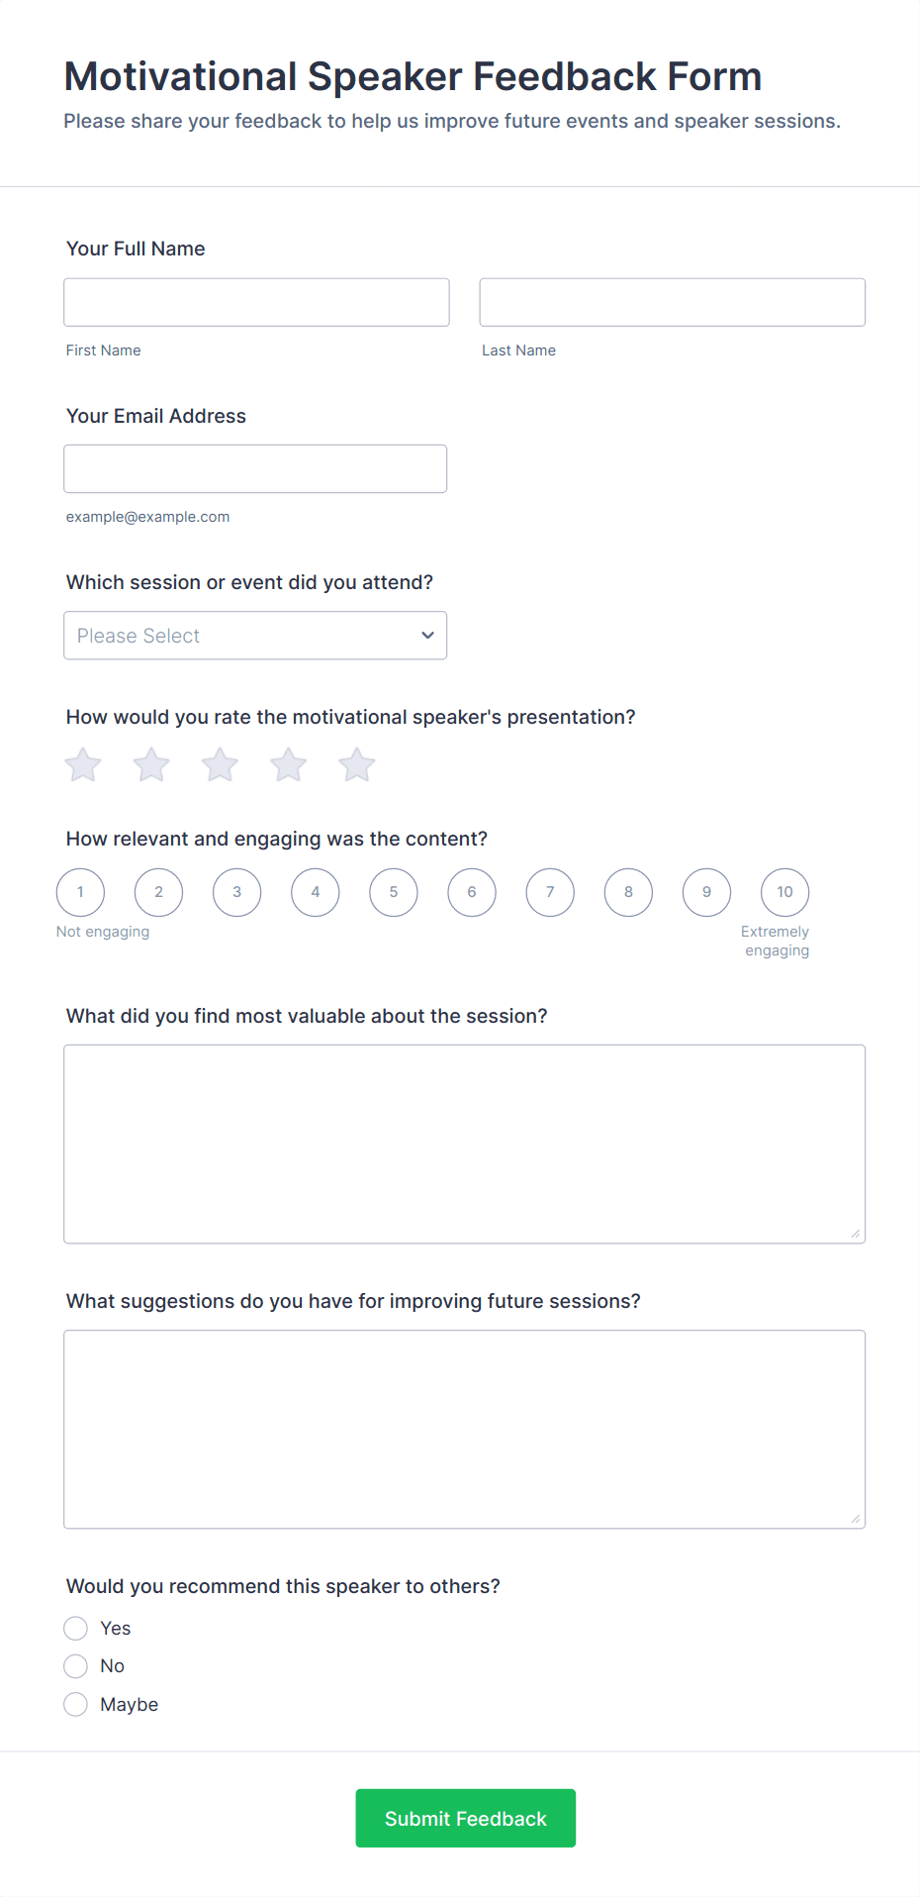920x1897 pixels.
Task: Click the email address field
Action: 255,469
